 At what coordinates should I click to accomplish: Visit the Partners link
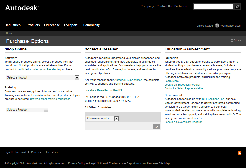point(180,6)
